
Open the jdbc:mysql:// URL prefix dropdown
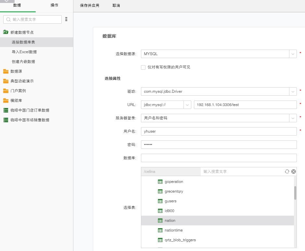(187, 105)
